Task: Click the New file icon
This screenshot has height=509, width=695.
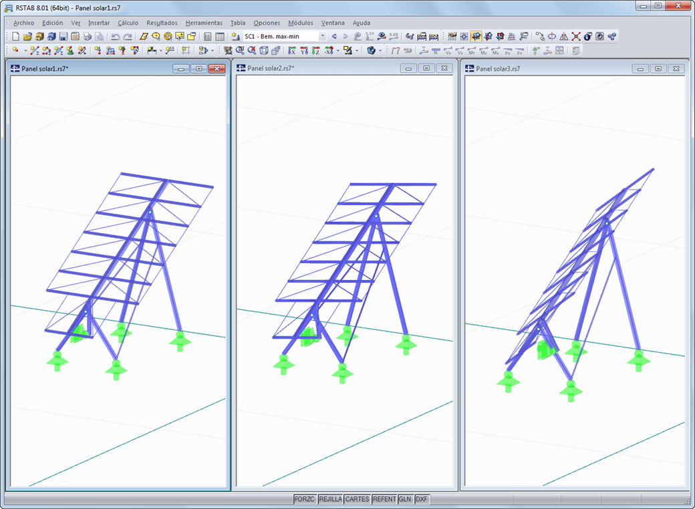Action: point(16,36)
